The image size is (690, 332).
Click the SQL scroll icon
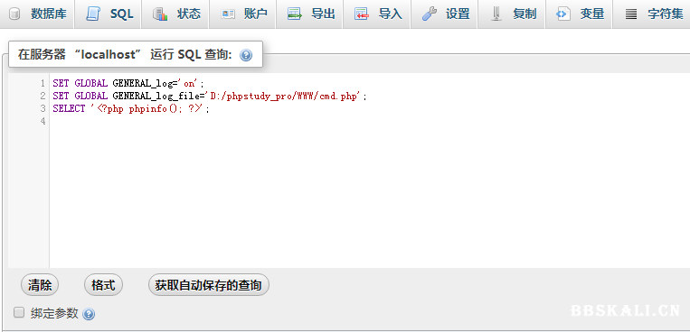point(93,14)
